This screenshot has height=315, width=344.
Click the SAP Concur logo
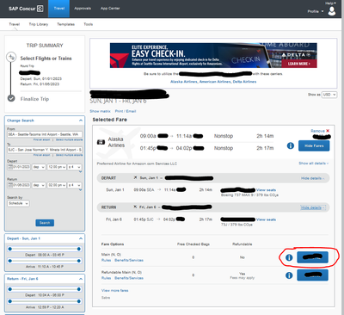[x=26, y=9]
